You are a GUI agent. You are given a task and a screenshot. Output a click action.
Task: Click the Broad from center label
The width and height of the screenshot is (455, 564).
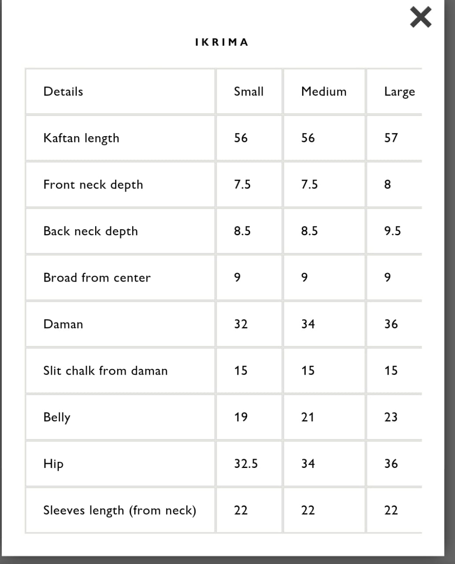(x=96, y=278)
